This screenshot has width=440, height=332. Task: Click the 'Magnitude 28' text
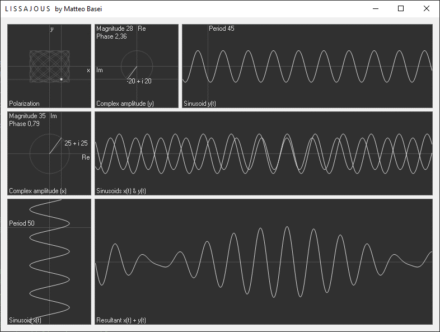point(115,29)
